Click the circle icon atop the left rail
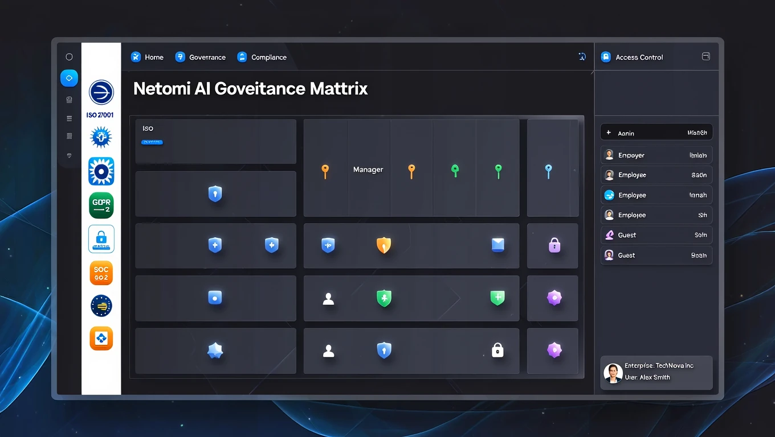775x437 pixels. [69, 57]
